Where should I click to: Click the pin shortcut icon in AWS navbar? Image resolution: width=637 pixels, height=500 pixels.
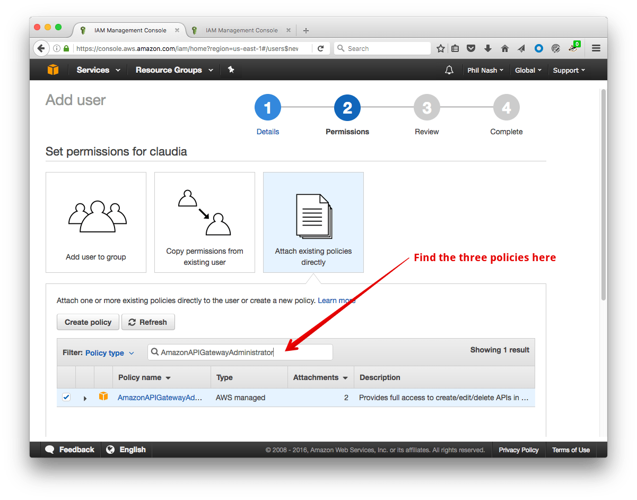231,70
